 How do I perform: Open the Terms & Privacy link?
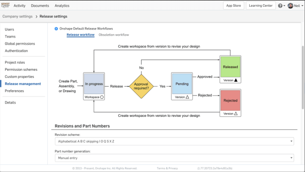[167, 168]
